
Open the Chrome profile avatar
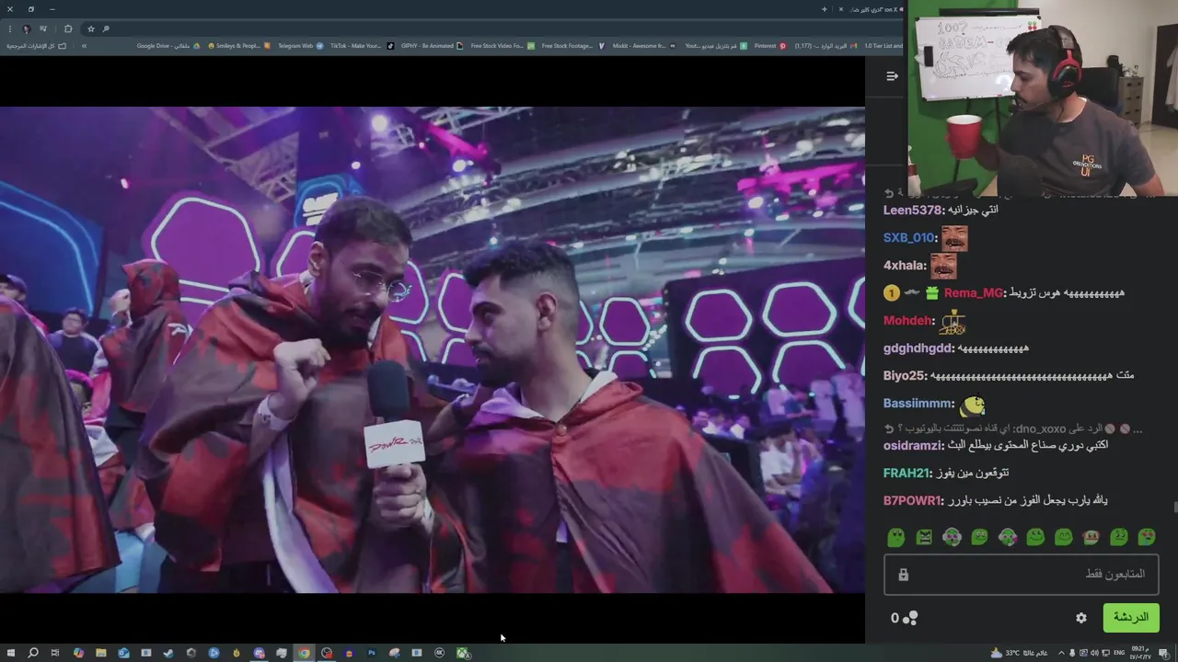click(x=27, y=29)
